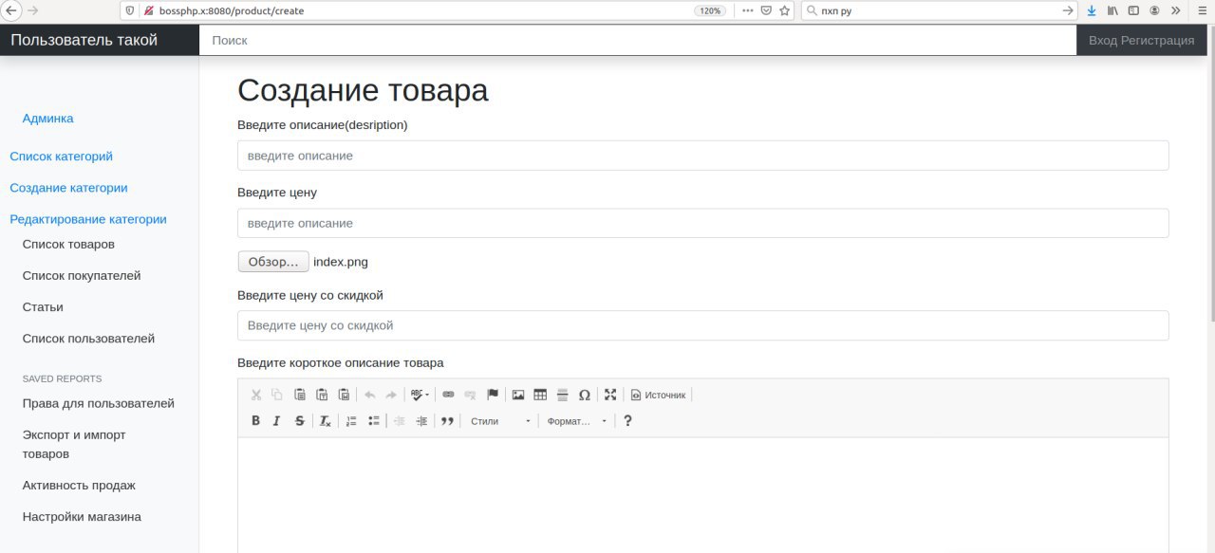Viewport: 1215px width, 553px height.
Task: Click the Источник source button
Action: [658, 395]
